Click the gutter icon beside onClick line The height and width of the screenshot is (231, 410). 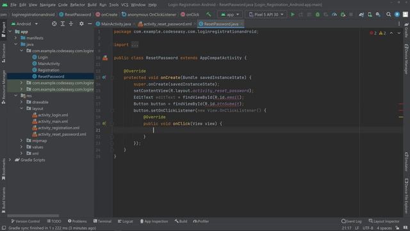[104, 123]
